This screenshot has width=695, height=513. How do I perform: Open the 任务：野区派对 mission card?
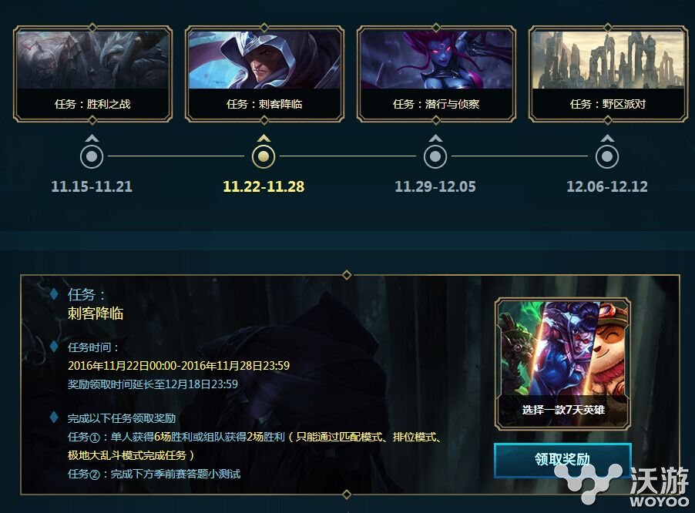tap(608, 73)
